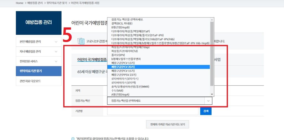Select b형헤모필루스인플루엔자 vaccine option

[x=158, y=59]
